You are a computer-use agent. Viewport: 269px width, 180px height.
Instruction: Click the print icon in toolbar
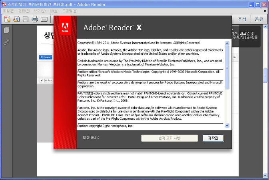coord(35,19)
